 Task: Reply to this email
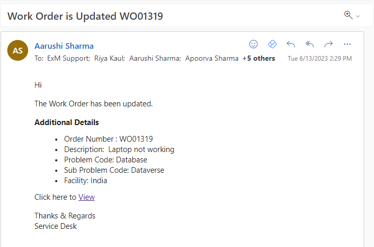tap(291, 44)
